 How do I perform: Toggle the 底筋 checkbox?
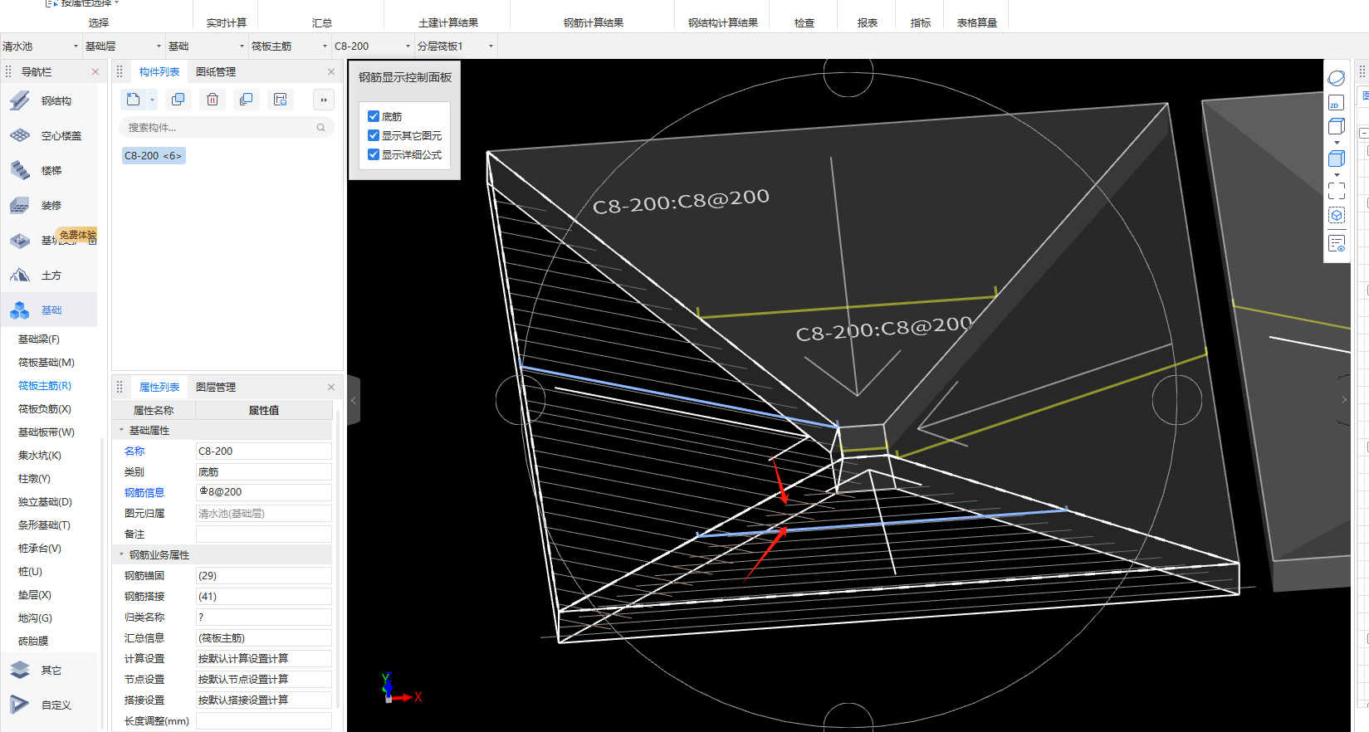[x=374, y=116]
